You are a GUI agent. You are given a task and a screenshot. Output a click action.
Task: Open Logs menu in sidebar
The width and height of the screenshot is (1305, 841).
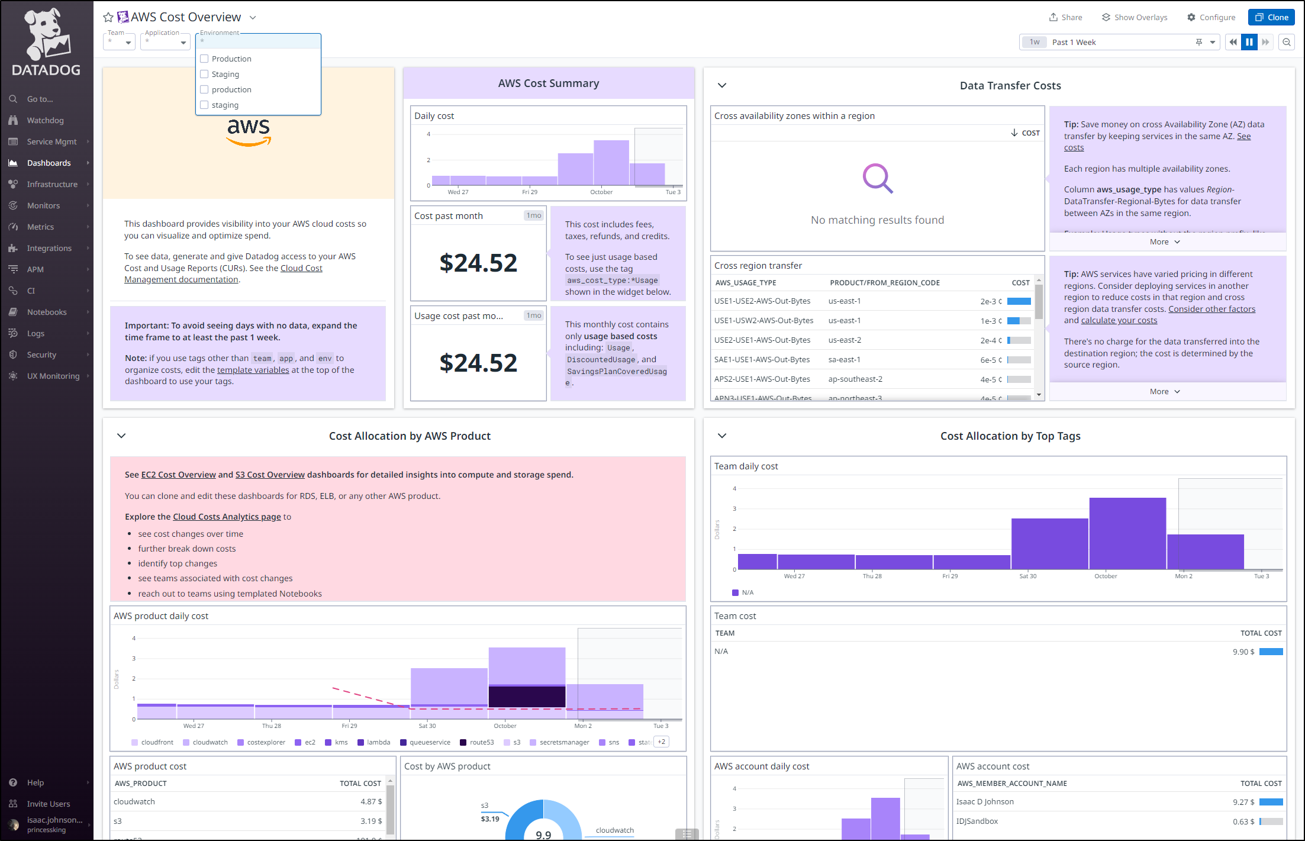point(47,333)
